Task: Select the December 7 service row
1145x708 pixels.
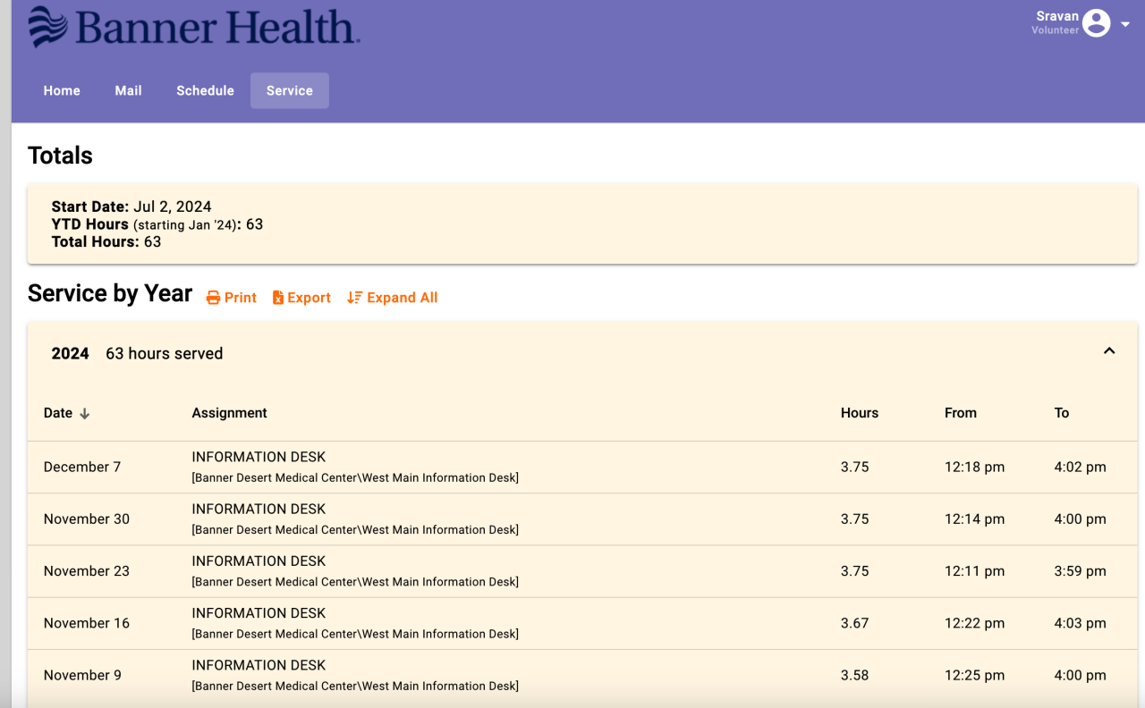Action: [x=82, y=467]
